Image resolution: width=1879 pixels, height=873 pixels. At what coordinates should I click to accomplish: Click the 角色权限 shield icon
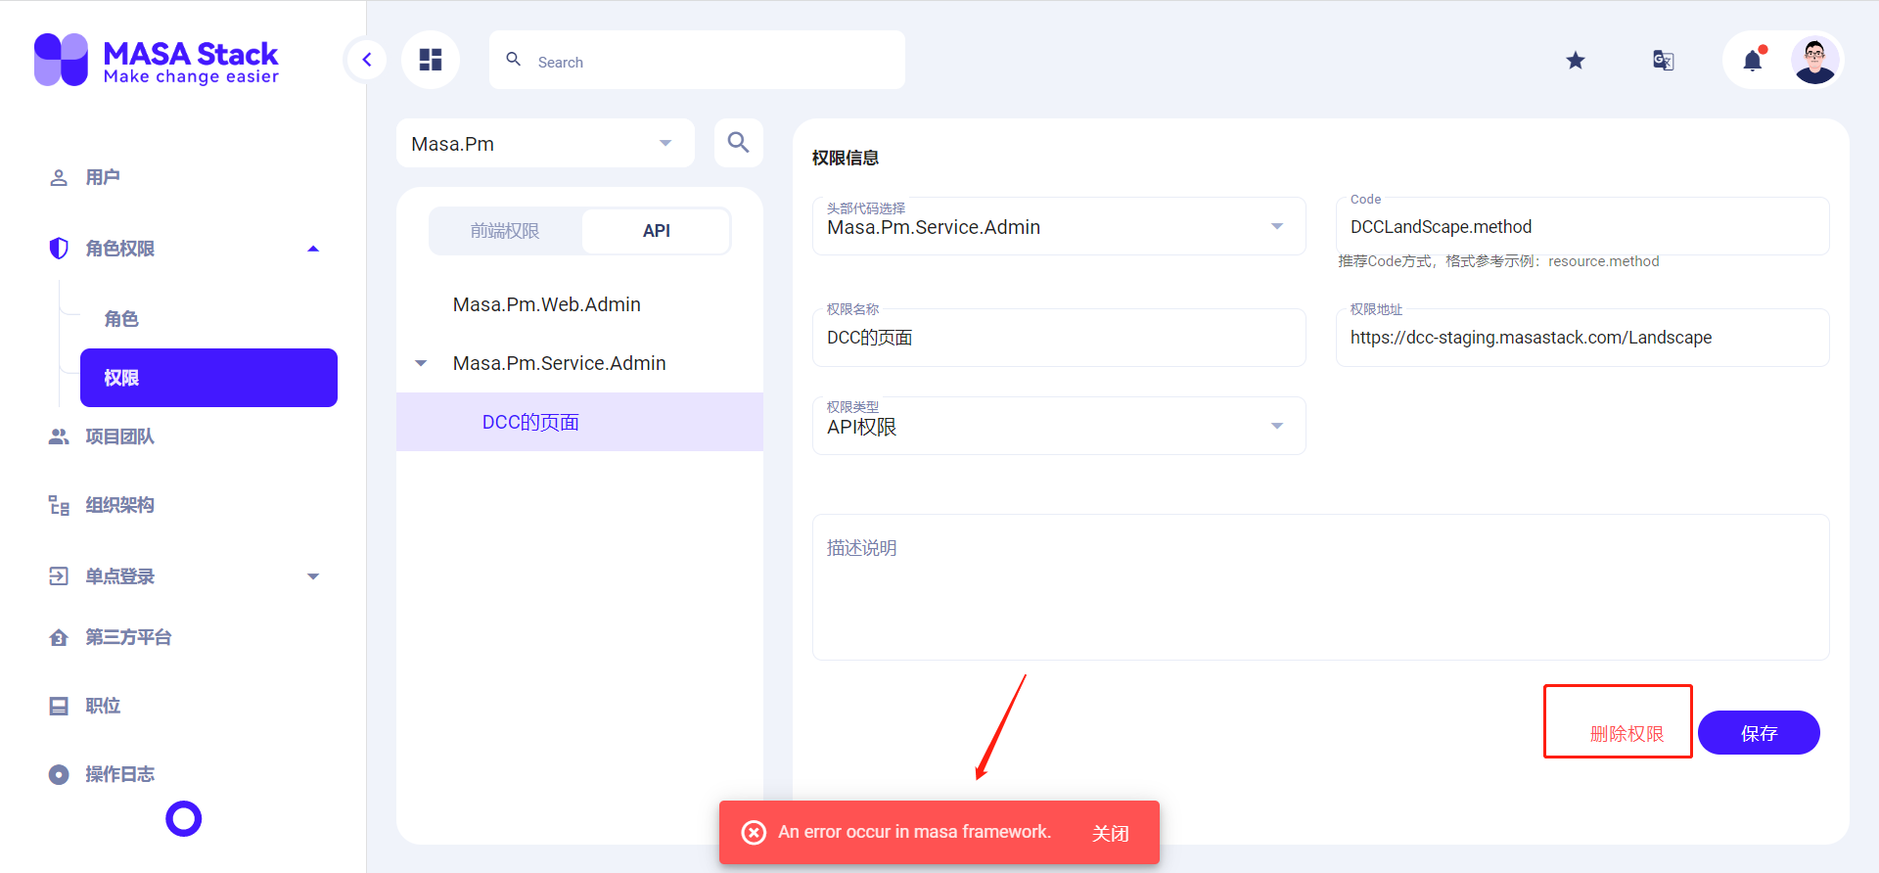(x=59, y=249)
